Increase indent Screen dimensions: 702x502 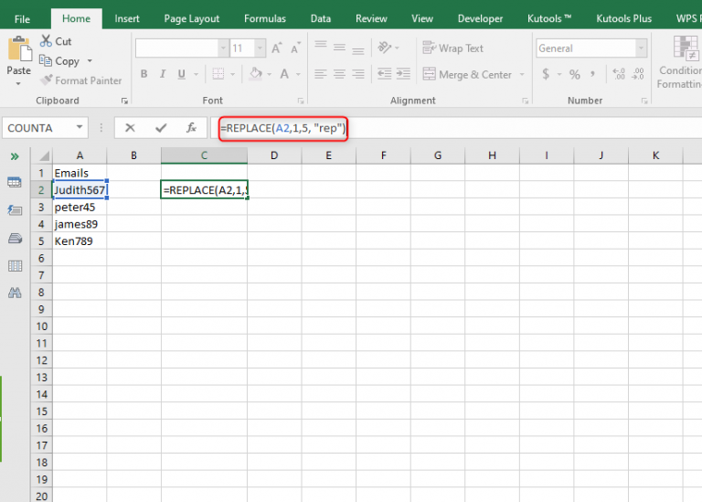(403, 74)
